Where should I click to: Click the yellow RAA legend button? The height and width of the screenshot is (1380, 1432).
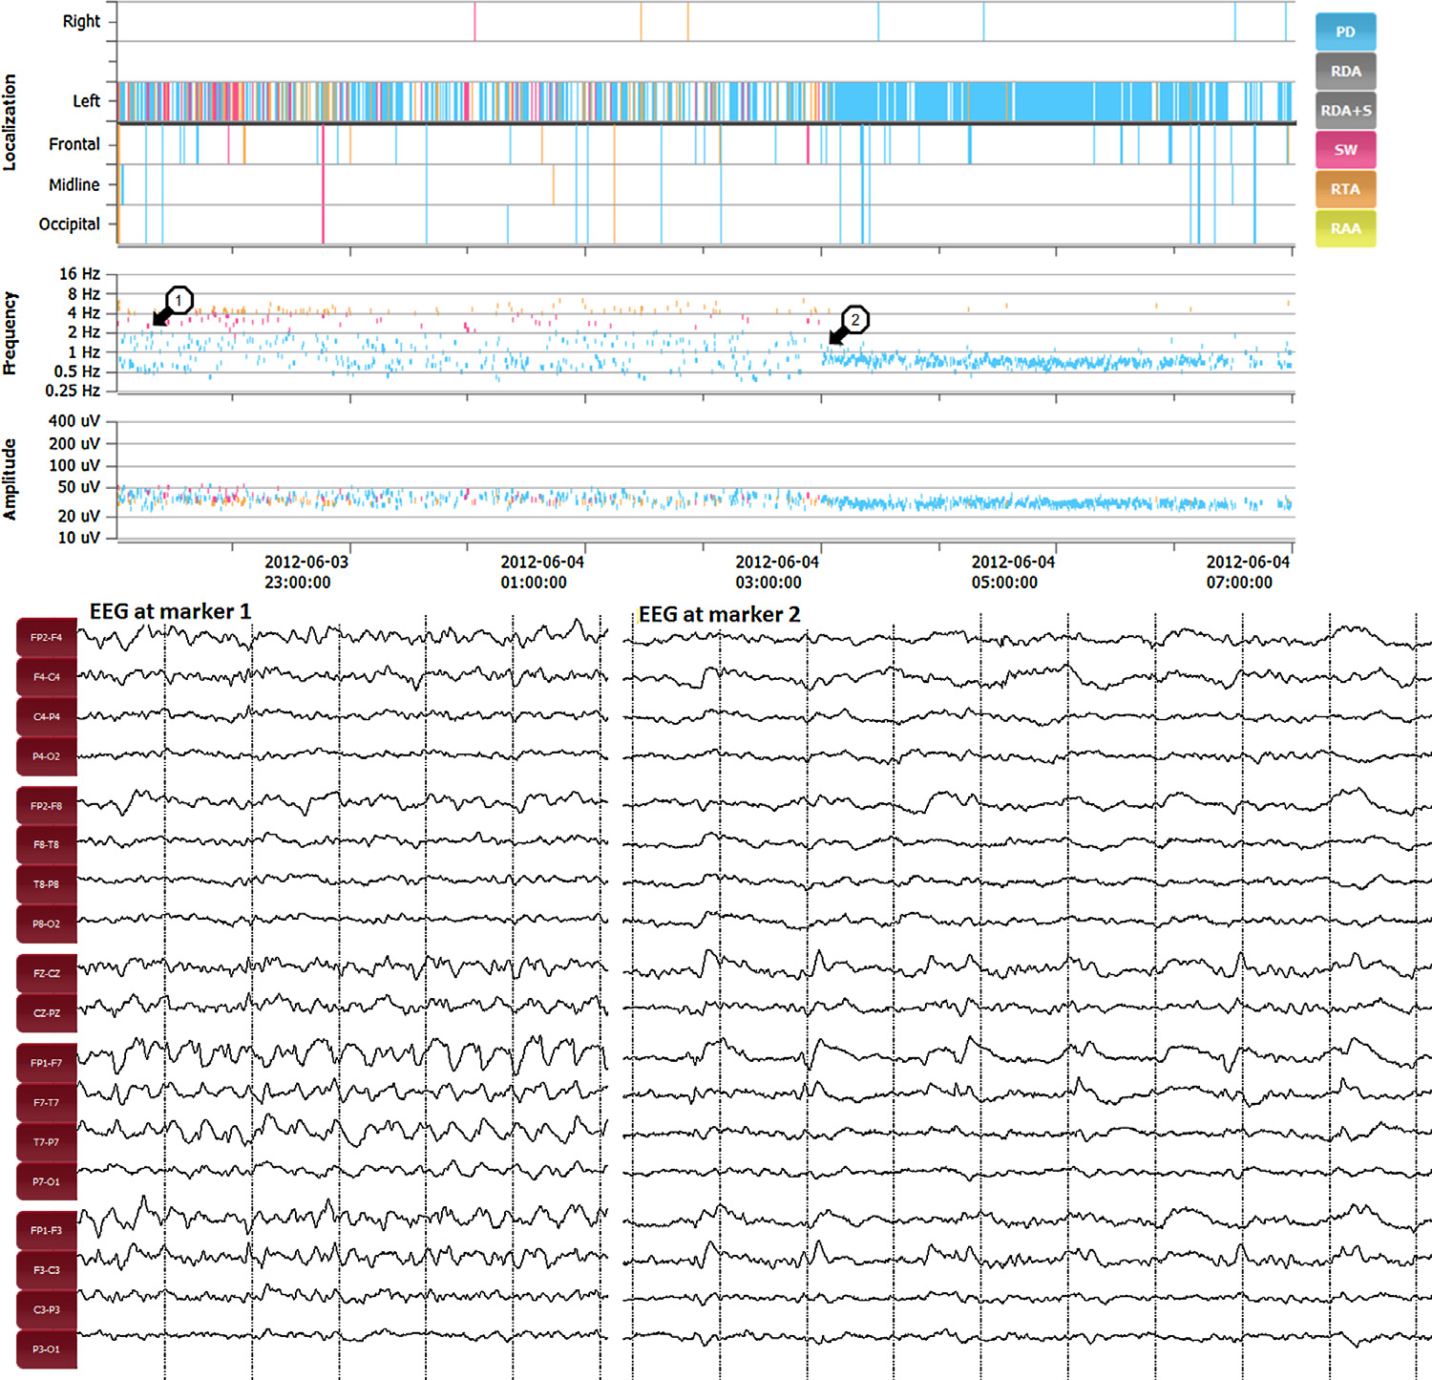click(1345, 228)
